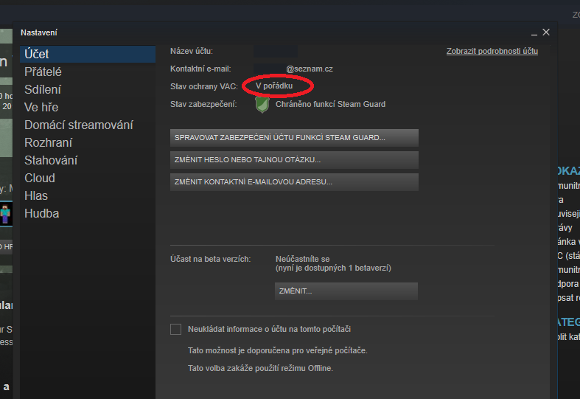Select the Účet settings category

[37, 54]
